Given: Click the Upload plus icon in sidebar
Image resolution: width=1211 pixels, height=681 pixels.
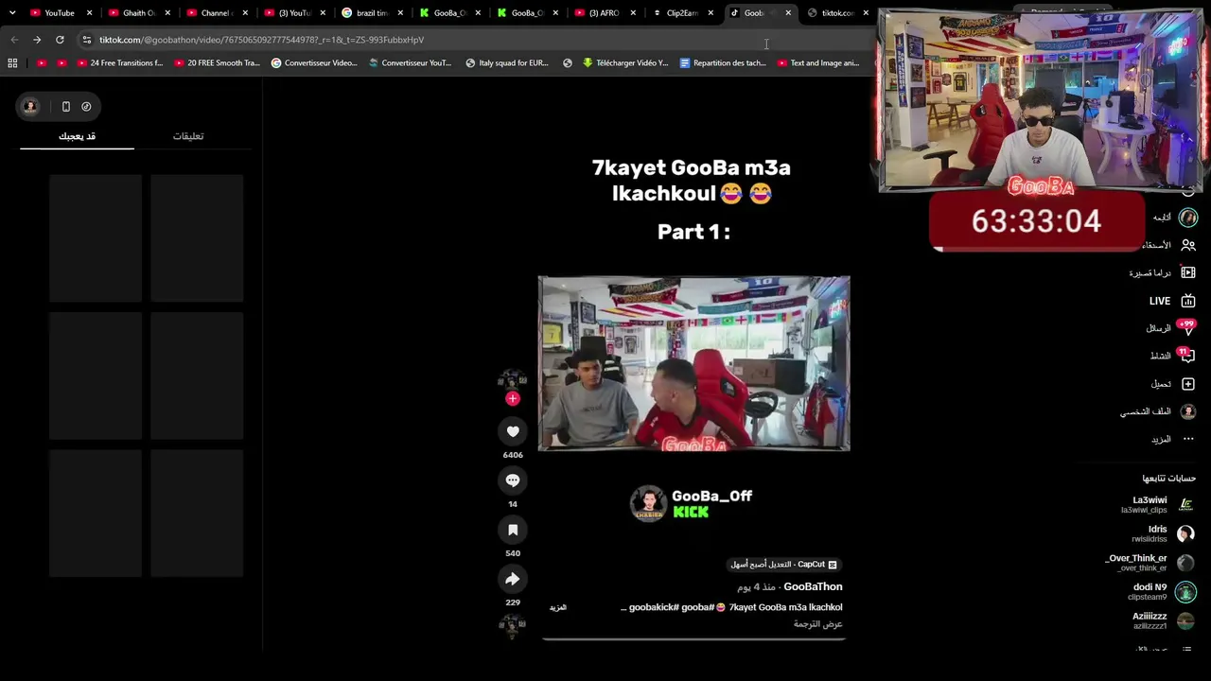Looking at the screenshot, I should 1188,384.
